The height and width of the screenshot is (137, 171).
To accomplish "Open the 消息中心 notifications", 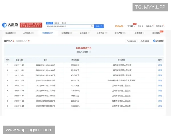I will (150, 26).
